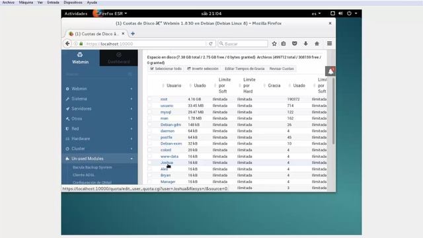This screenshot has height=238, width=423.
Task: Reload the page with the refresh icon
Action: 211,44
